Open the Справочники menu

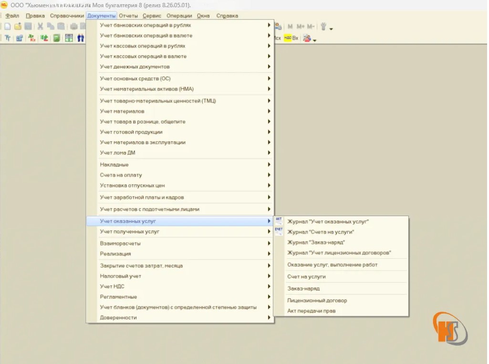coord(67,16)
